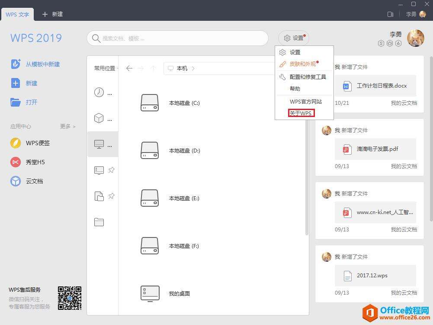
Task: Open the cube icon location
Action: [99, 118]
